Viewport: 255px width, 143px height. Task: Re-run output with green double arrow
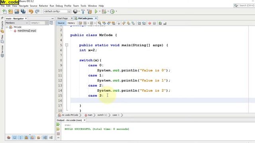click(58, 124)
